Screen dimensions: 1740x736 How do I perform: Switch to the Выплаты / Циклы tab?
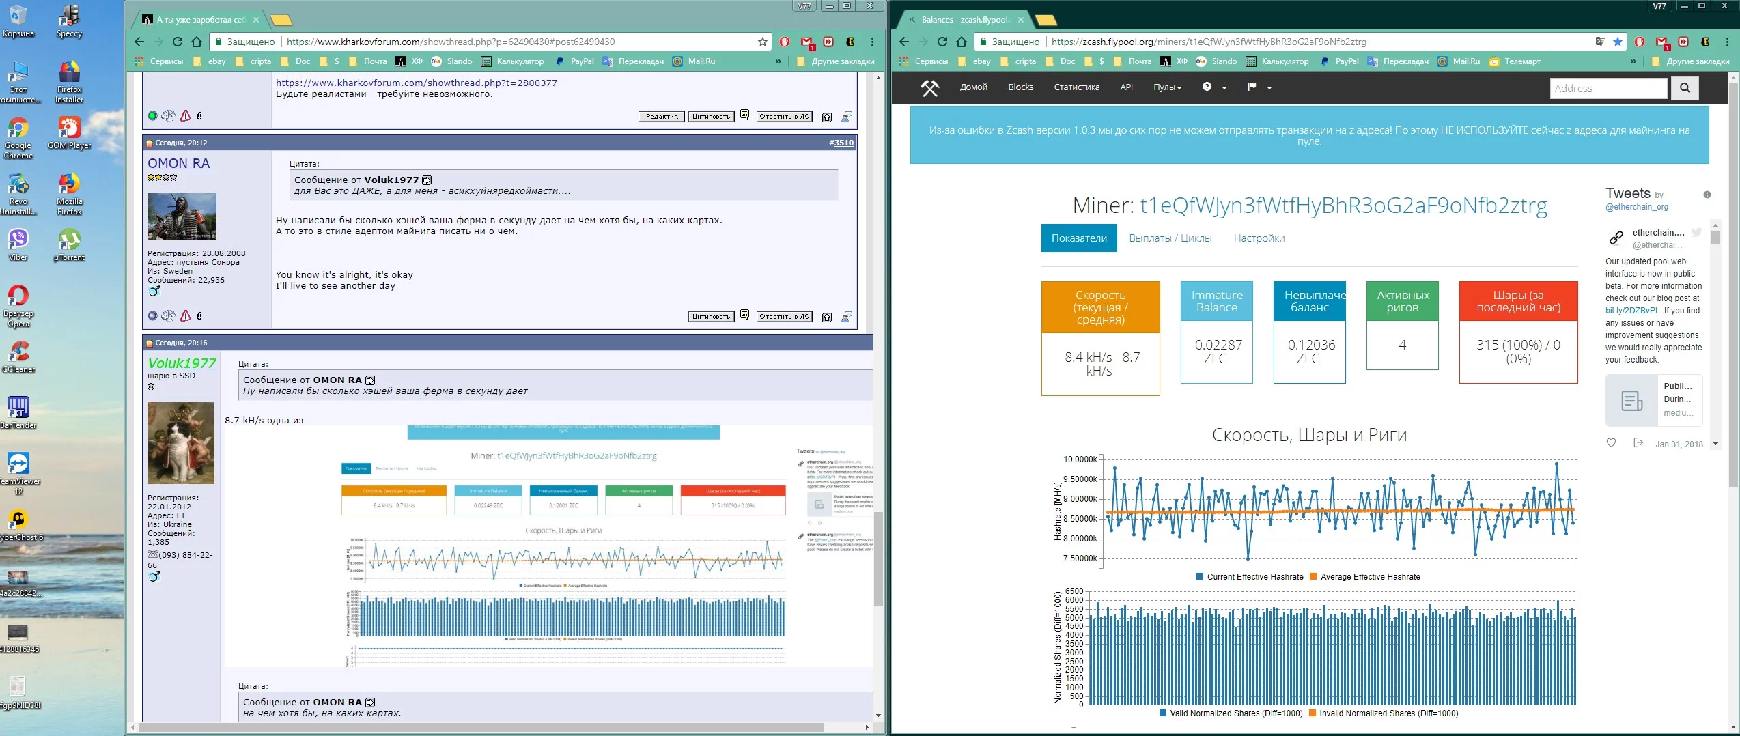(x=1170, y=238)
